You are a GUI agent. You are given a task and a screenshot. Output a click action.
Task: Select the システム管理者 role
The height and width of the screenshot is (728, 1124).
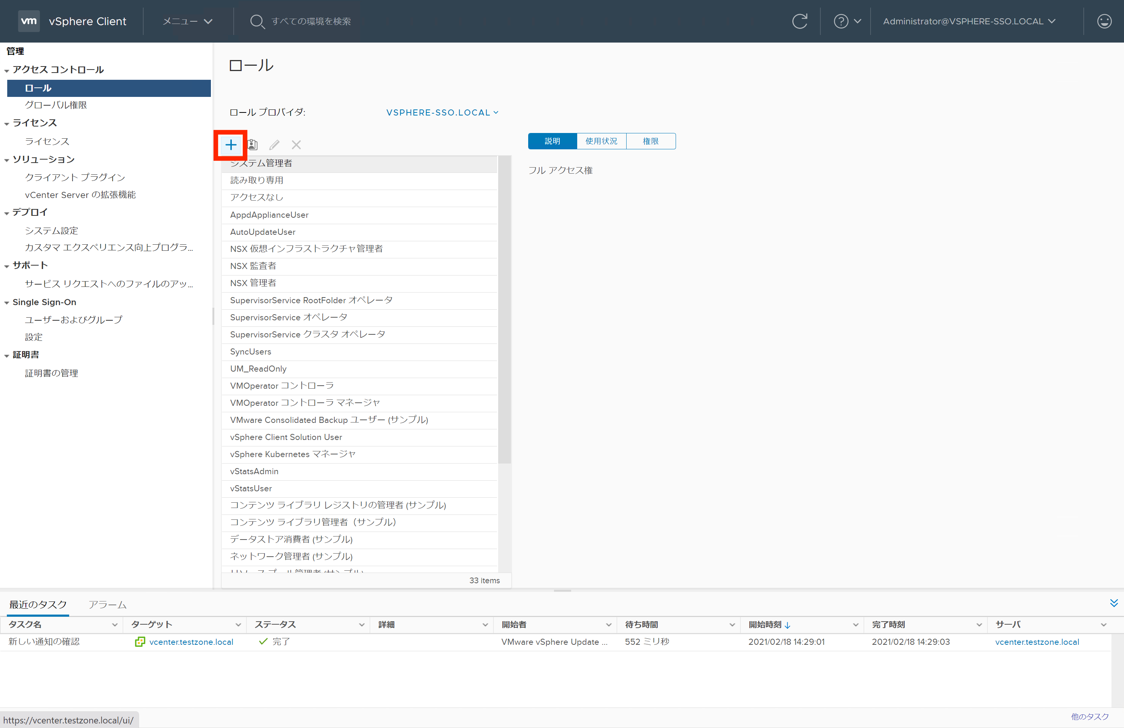(359, 164)
